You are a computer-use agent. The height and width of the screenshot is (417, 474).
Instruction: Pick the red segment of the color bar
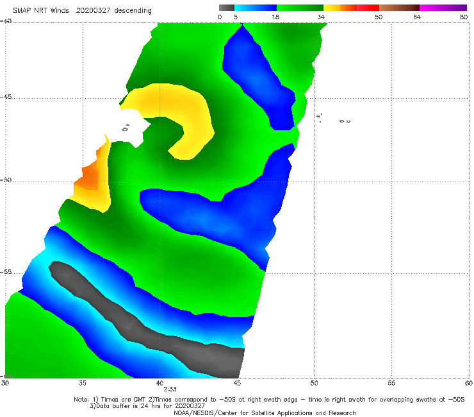368,8
